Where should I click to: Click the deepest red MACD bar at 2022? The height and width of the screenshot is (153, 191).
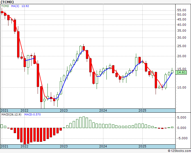tap(25, 136)
